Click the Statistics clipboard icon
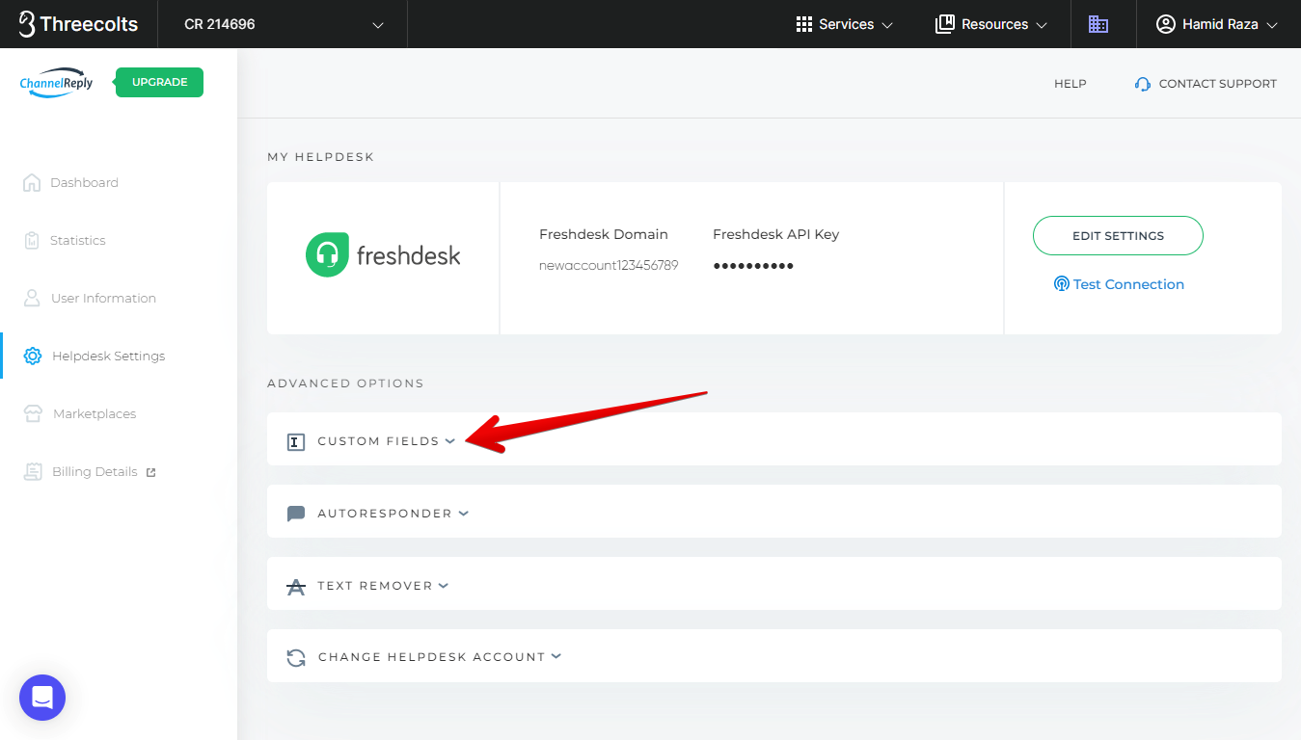 coord(32,240)
